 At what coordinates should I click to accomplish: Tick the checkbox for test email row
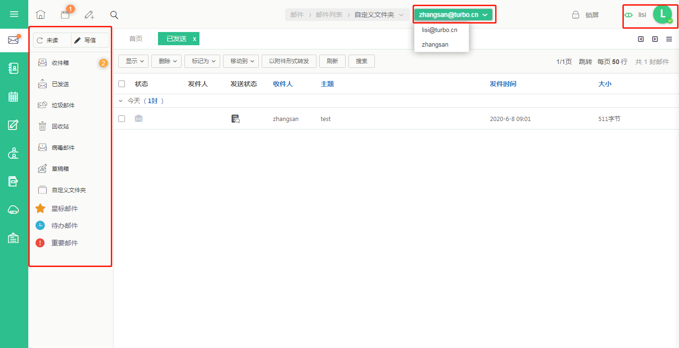[x=122, y=119]
